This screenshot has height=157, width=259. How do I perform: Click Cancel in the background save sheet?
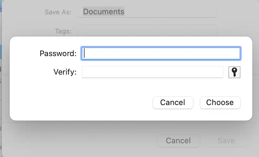[x=178, y=141]
